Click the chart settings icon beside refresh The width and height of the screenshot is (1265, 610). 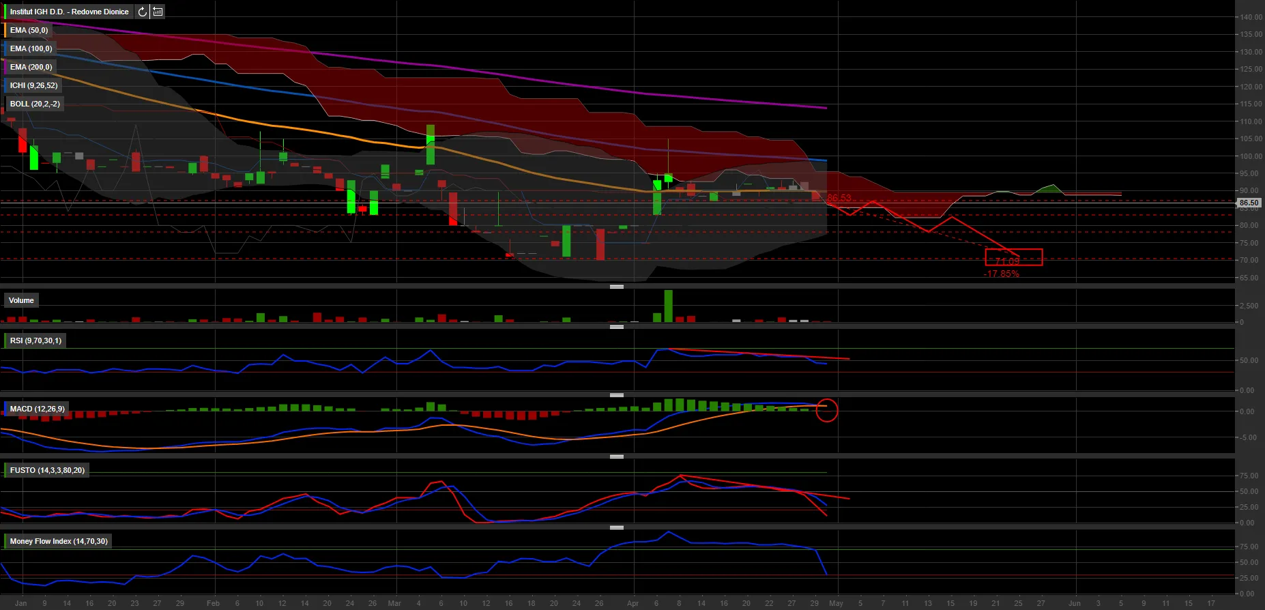[x=158, y=12]
